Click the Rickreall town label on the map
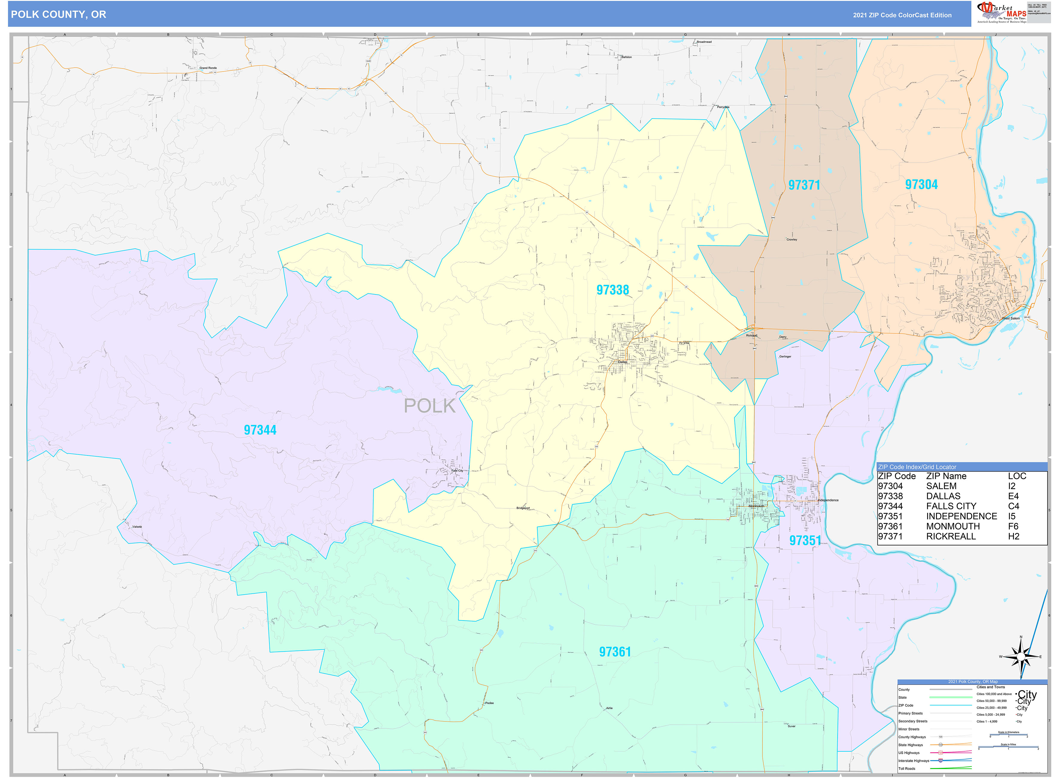This screenshot has width=1060, height=778. [x=751, y=336]
